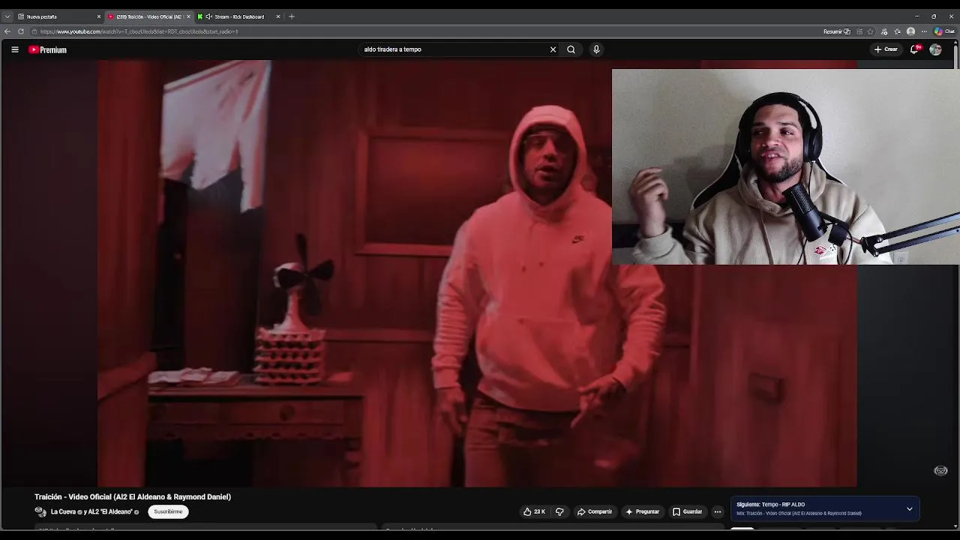Start voice search with the microphone icon
Viewport: 960px width, 540px height.
[x=596, y=49]
